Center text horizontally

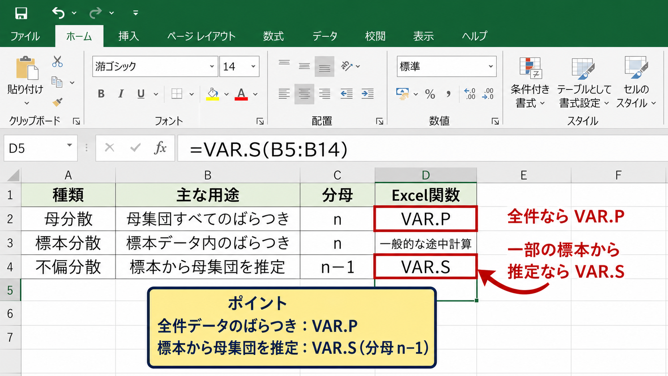[x=304, y=94]
